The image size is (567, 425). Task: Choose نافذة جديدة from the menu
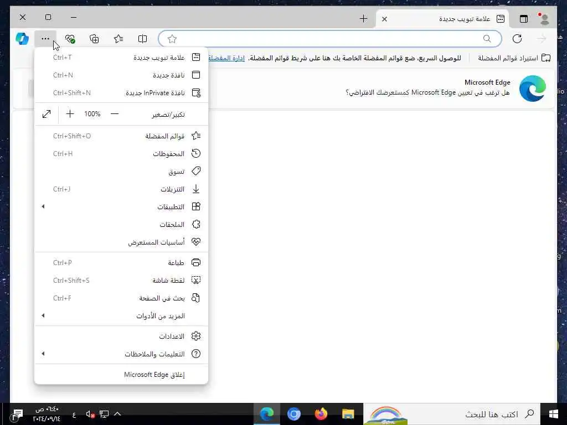tap(121, 75)
